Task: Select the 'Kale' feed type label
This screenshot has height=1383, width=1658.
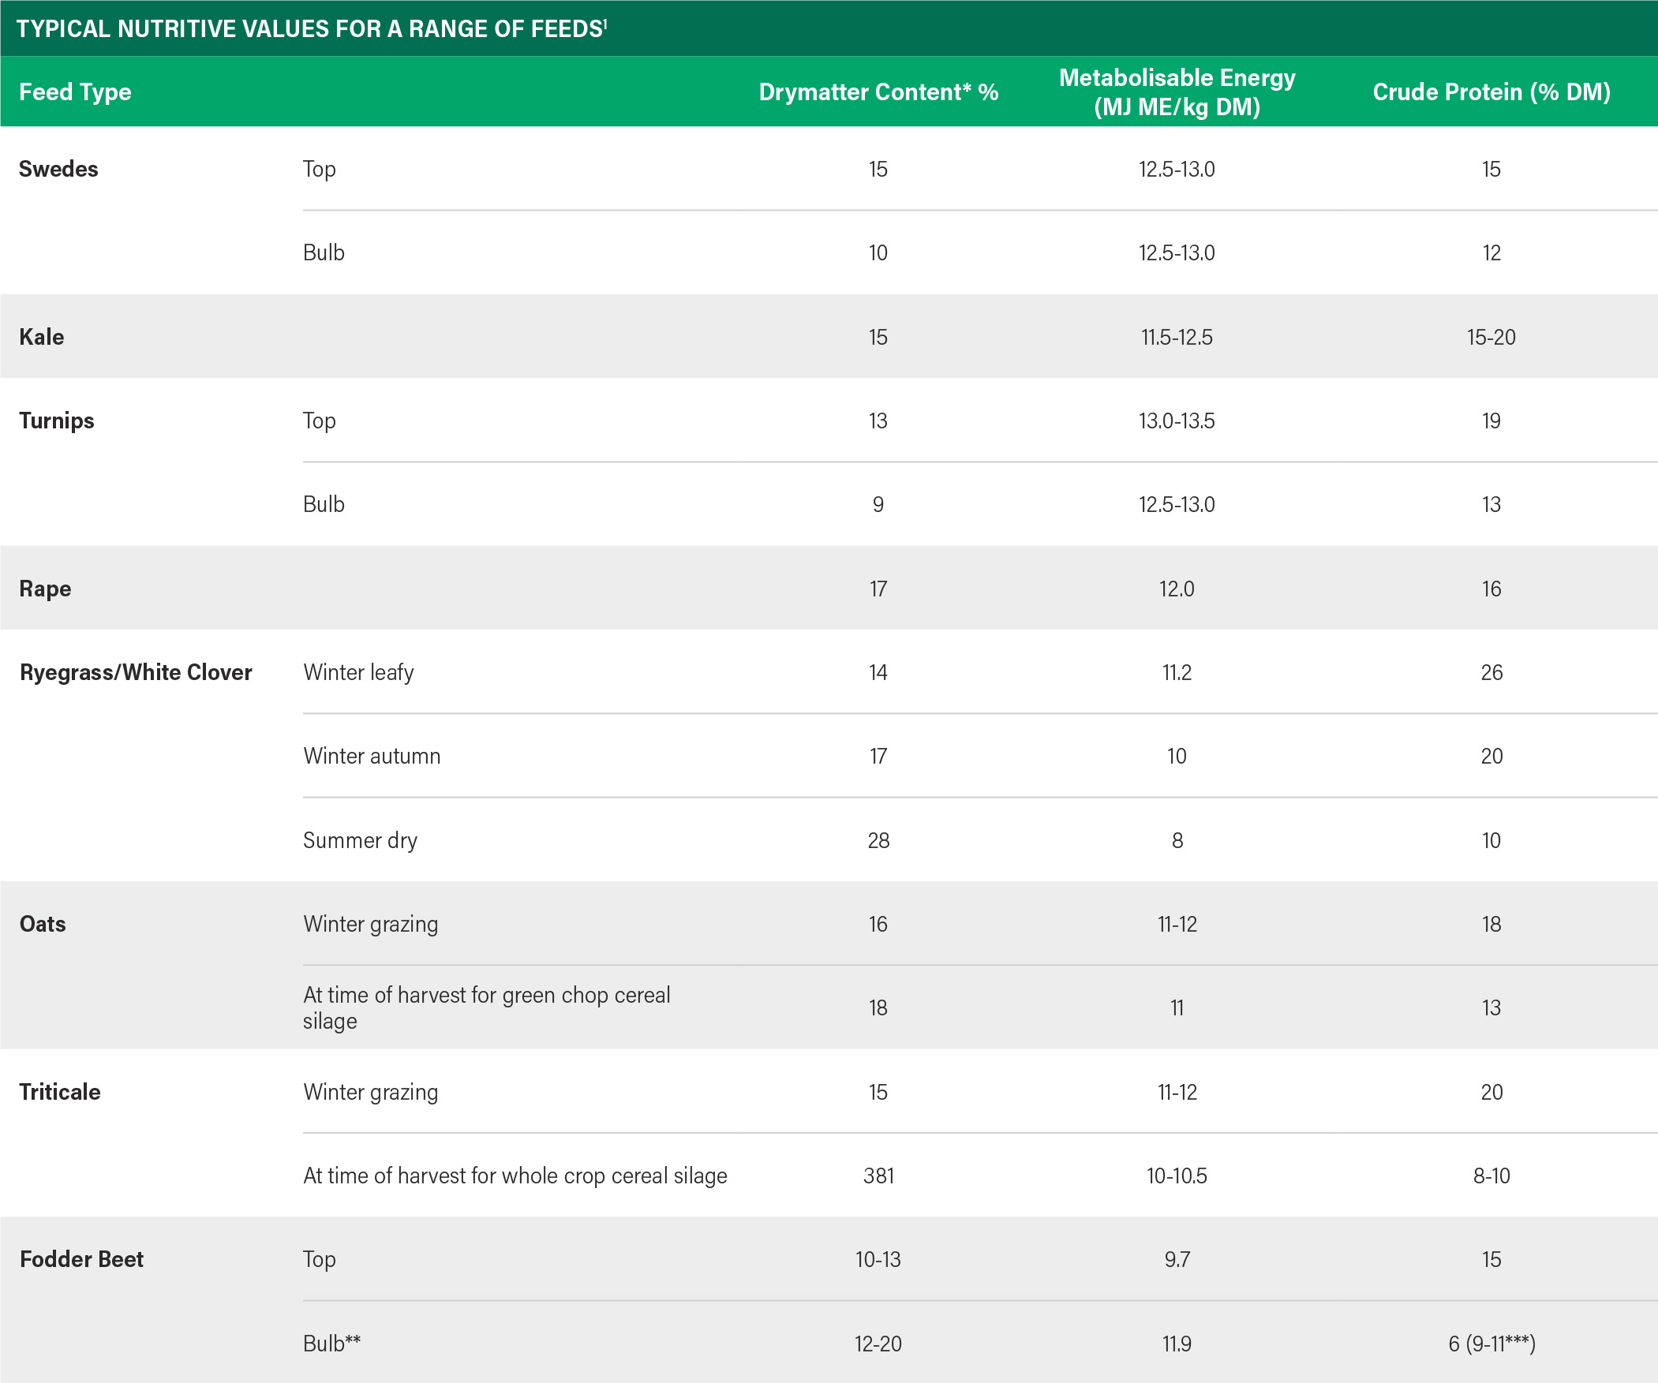Action: [42, 337]
